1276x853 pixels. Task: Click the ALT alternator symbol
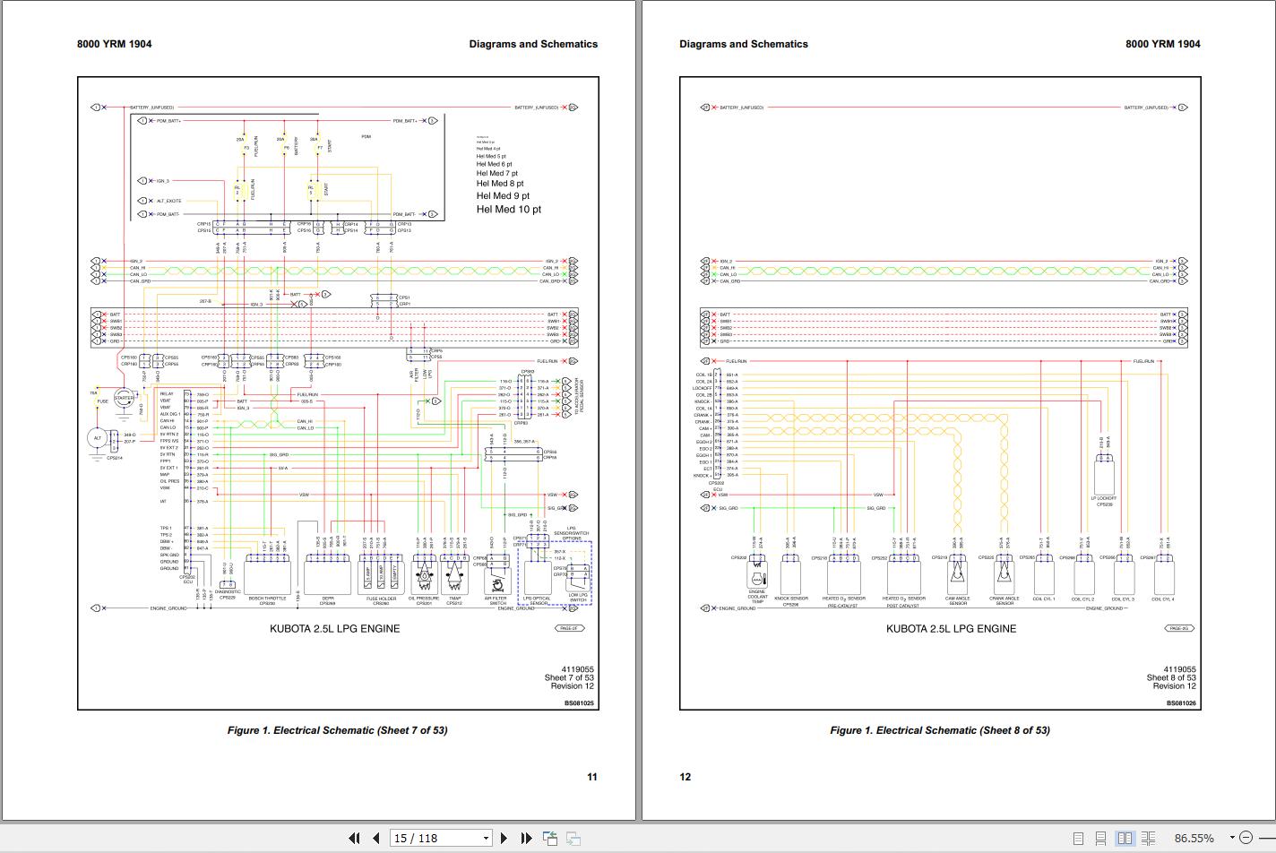[x=98, y=438]
